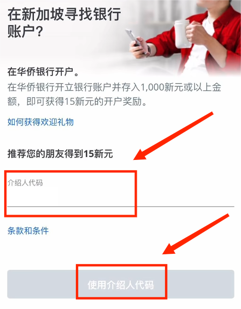This screenshot has height=309, width=241.
Task: Tap the 推荐您的朋友得到15新元 section title
Action: tap(60, 154)
